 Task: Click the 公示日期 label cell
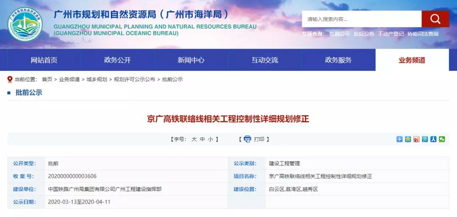(26, 202)
